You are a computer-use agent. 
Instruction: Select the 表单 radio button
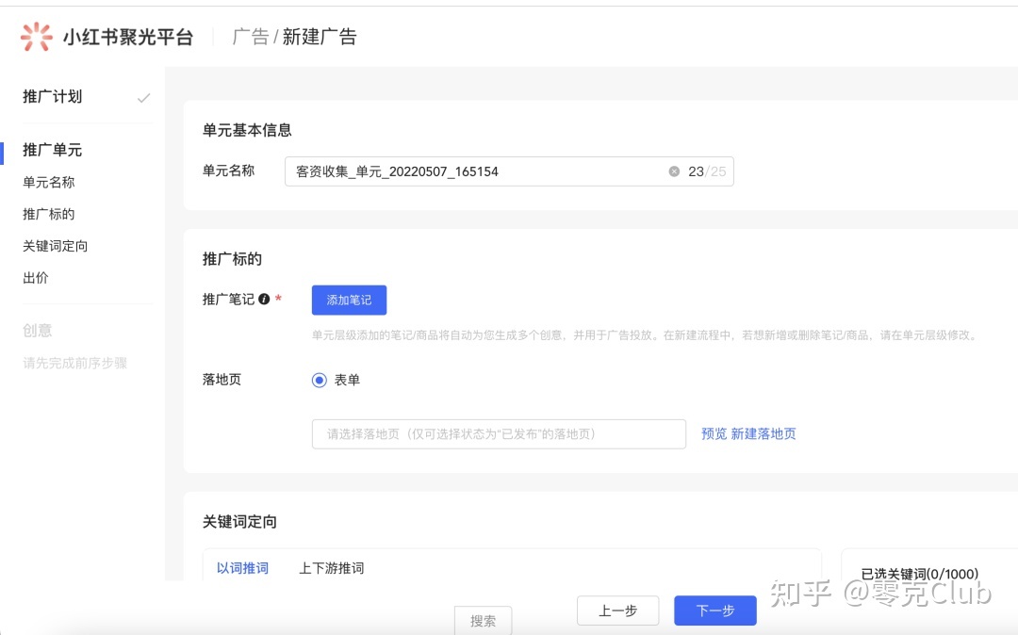[320, 380]
